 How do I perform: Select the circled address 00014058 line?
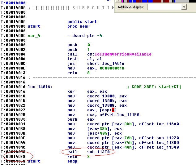click(14, 157)
